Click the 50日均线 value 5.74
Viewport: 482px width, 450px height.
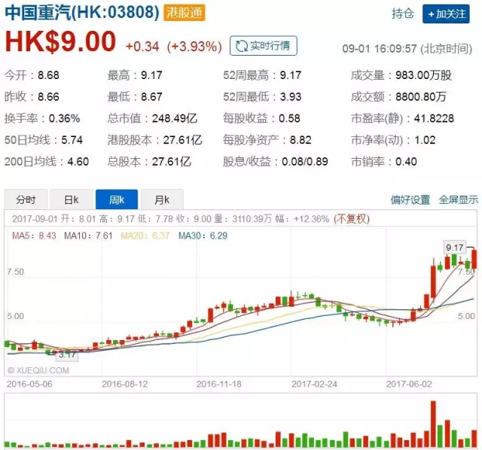(x=72, y=140)
